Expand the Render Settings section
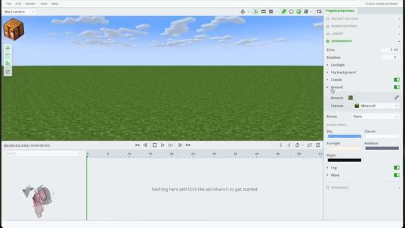This screenshot has width=405, height=228. [x=363, y=27]
